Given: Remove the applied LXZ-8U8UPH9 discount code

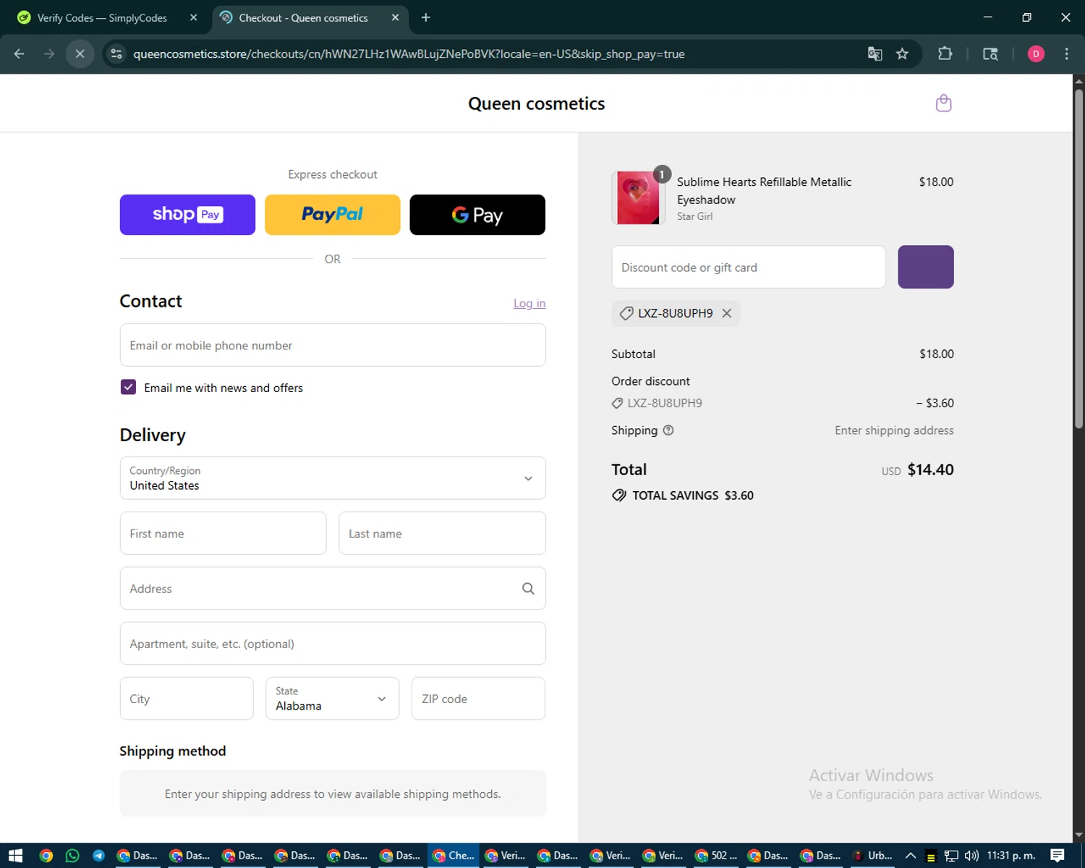Looking at the screenshot, I should (727, 313).
